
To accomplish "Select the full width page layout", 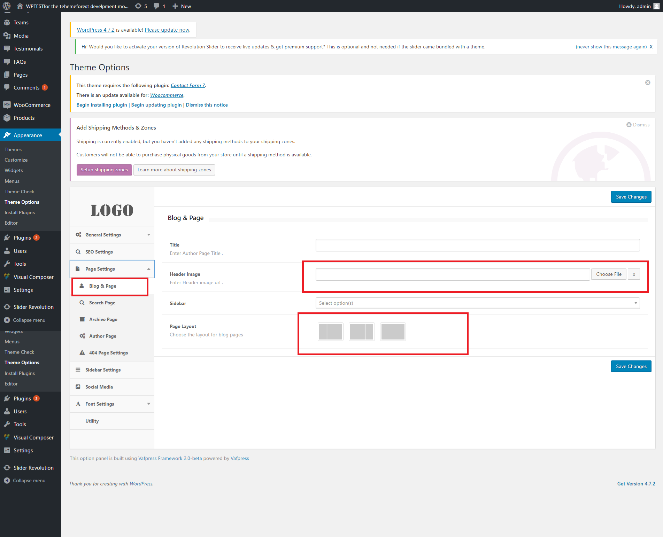I will (x=393, y=332).
